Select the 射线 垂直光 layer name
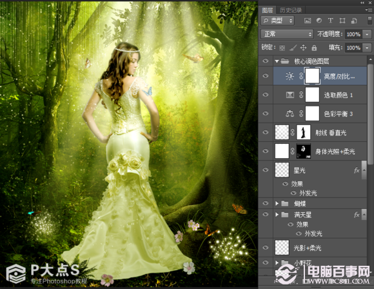The image size is (374, 289). coord(331,133)
